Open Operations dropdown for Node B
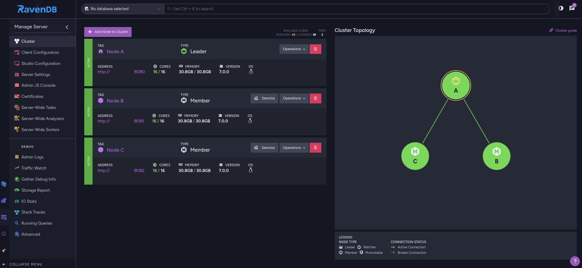582x268 pixels. click(294, 98)
